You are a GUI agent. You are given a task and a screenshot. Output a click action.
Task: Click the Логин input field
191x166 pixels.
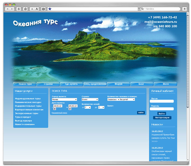click(x=162, y=101)
